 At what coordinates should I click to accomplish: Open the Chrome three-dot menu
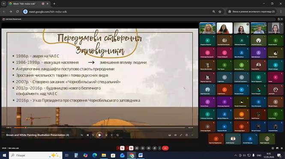coord(281,12)
